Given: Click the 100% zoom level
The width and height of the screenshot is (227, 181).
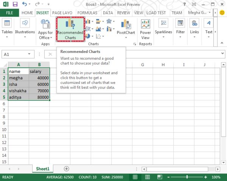Looking at the screenshot, I should pyautogui.click(x=216, y=177).
